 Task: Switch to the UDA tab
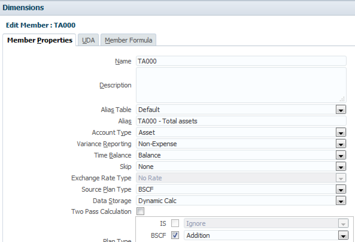coord(88,40)
